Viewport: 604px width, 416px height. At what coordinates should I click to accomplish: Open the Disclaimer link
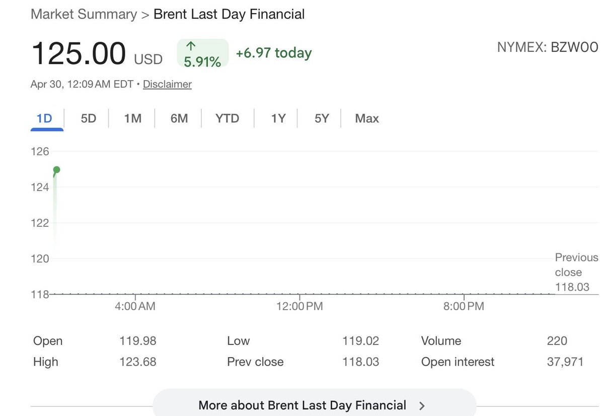[167, 84]
